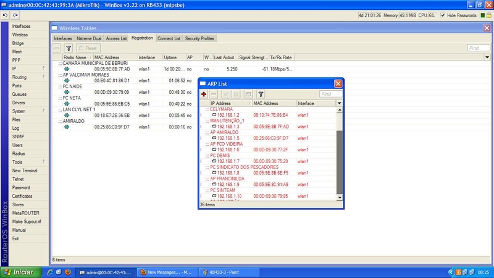Click the Find field in Wireless Tables

coord(478,48)
